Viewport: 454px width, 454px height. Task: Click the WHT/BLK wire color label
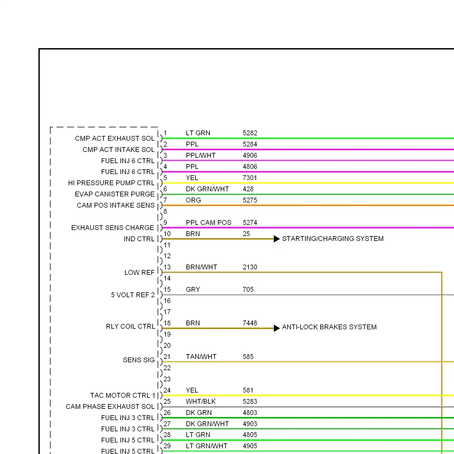coord(201,401)
